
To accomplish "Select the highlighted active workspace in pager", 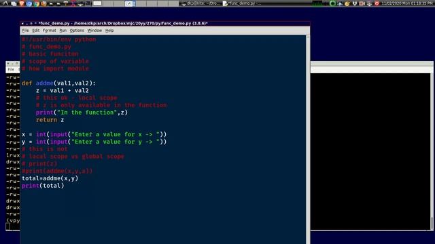I will pos(130,3).
